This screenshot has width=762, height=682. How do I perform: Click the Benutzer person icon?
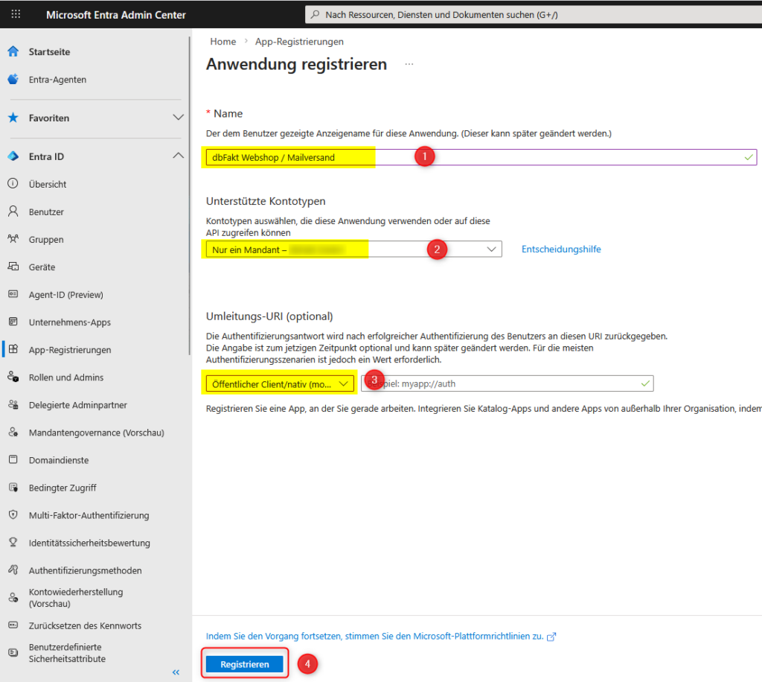tap(13, 211)
